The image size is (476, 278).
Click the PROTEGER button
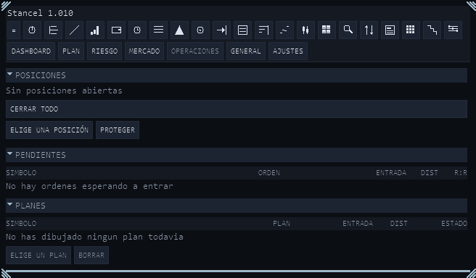pos(118,130)
